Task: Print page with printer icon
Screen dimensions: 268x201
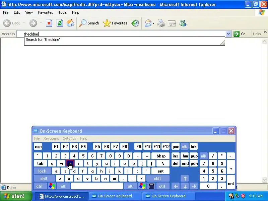Action: tap(161, 23)
